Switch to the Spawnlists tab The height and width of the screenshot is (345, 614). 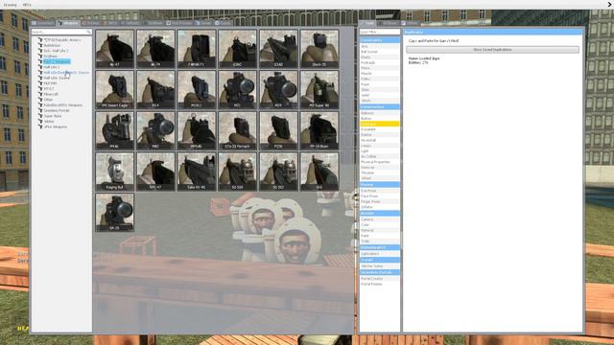43,23
